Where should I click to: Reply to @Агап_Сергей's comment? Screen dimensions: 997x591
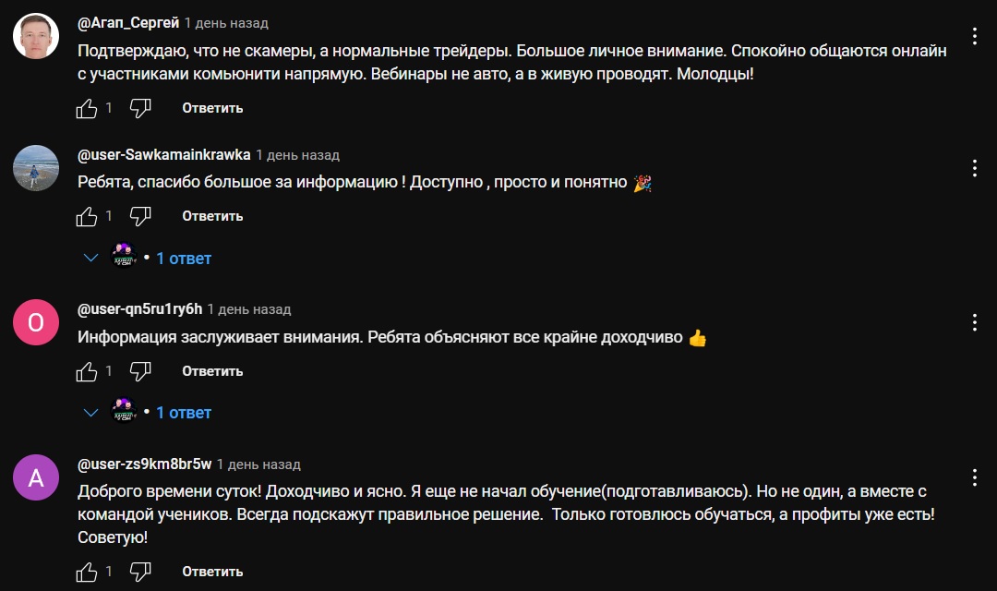[x=212, y=108]
